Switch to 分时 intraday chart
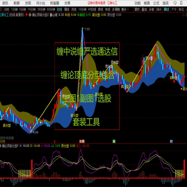The image size is (187, 187). click(7, 9)
